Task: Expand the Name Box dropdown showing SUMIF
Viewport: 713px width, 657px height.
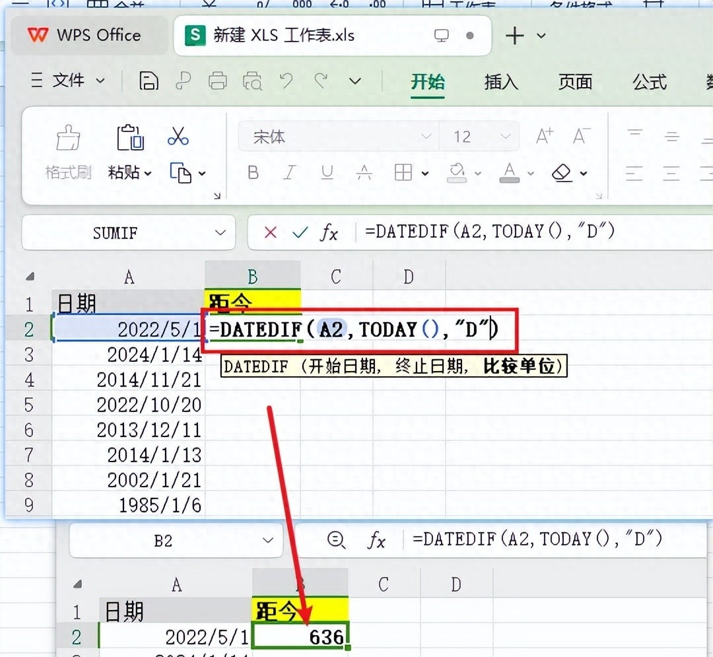Action: (221, 232)
